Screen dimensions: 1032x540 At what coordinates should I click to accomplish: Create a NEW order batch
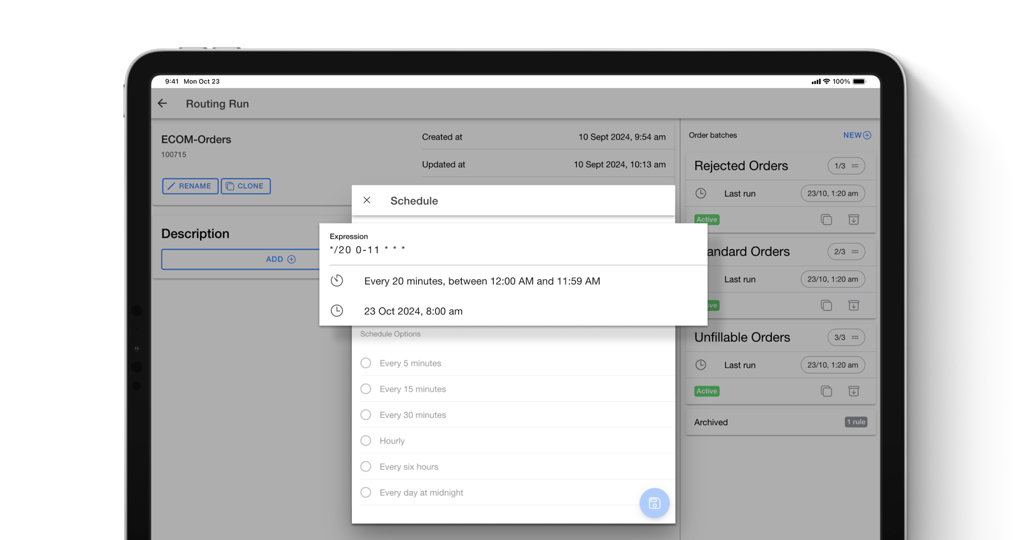(857, 135)
